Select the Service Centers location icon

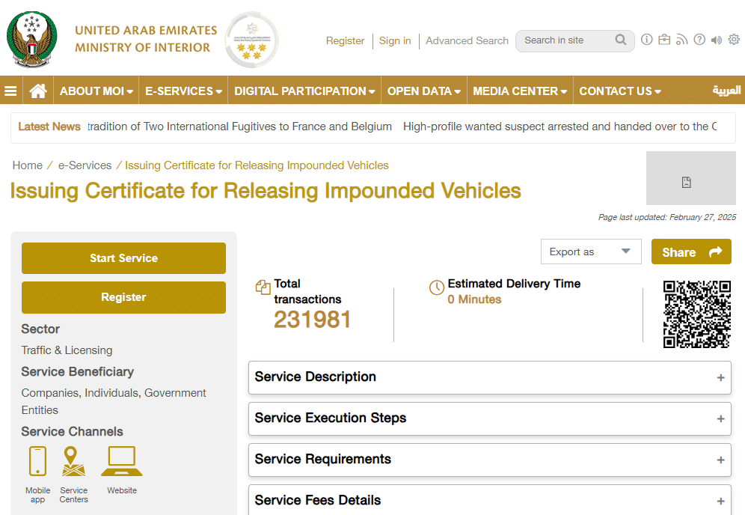(73, 461)
